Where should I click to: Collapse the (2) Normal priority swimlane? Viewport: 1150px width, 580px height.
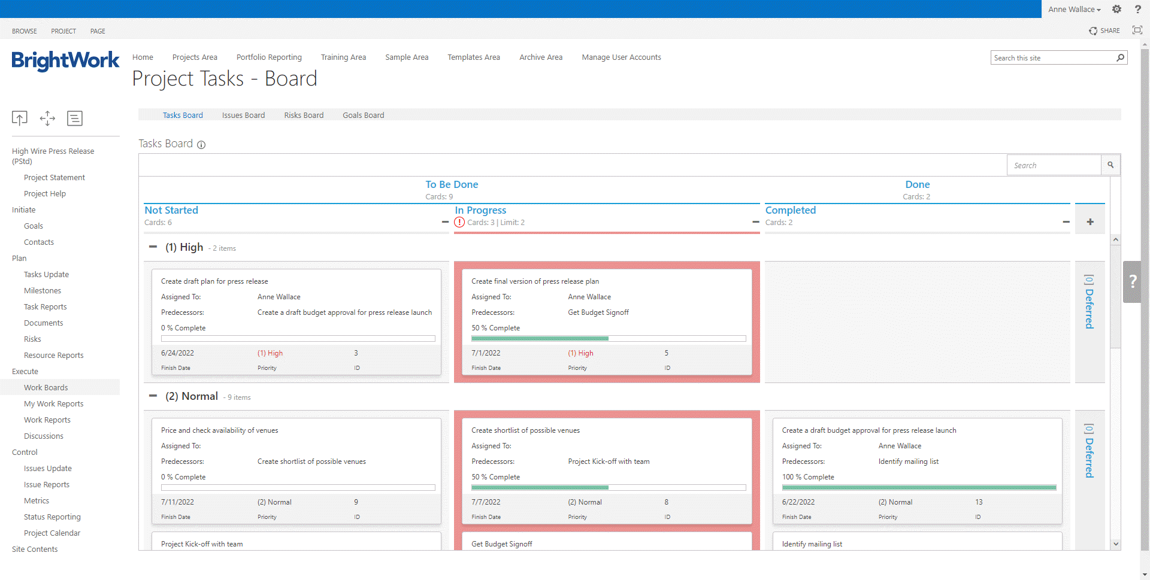click(x=153, y=396)
